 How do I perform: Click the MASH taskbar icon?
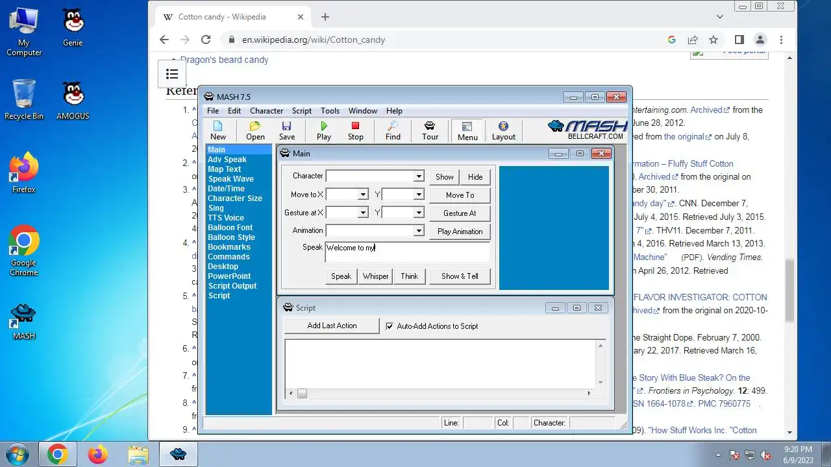coord(179,455)
